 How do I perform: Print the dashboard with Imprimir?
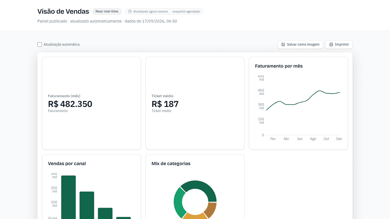point(339,44)
